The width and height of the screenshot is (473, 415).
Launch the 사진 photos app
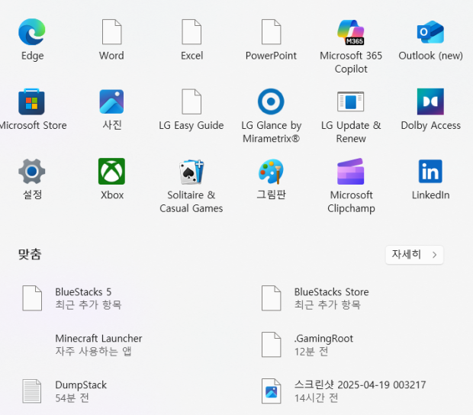(x=111, y=101)
